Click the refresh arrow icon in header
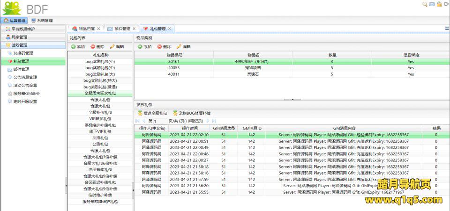The width and height of the screenshot is (450, 211). pos(446,4)
